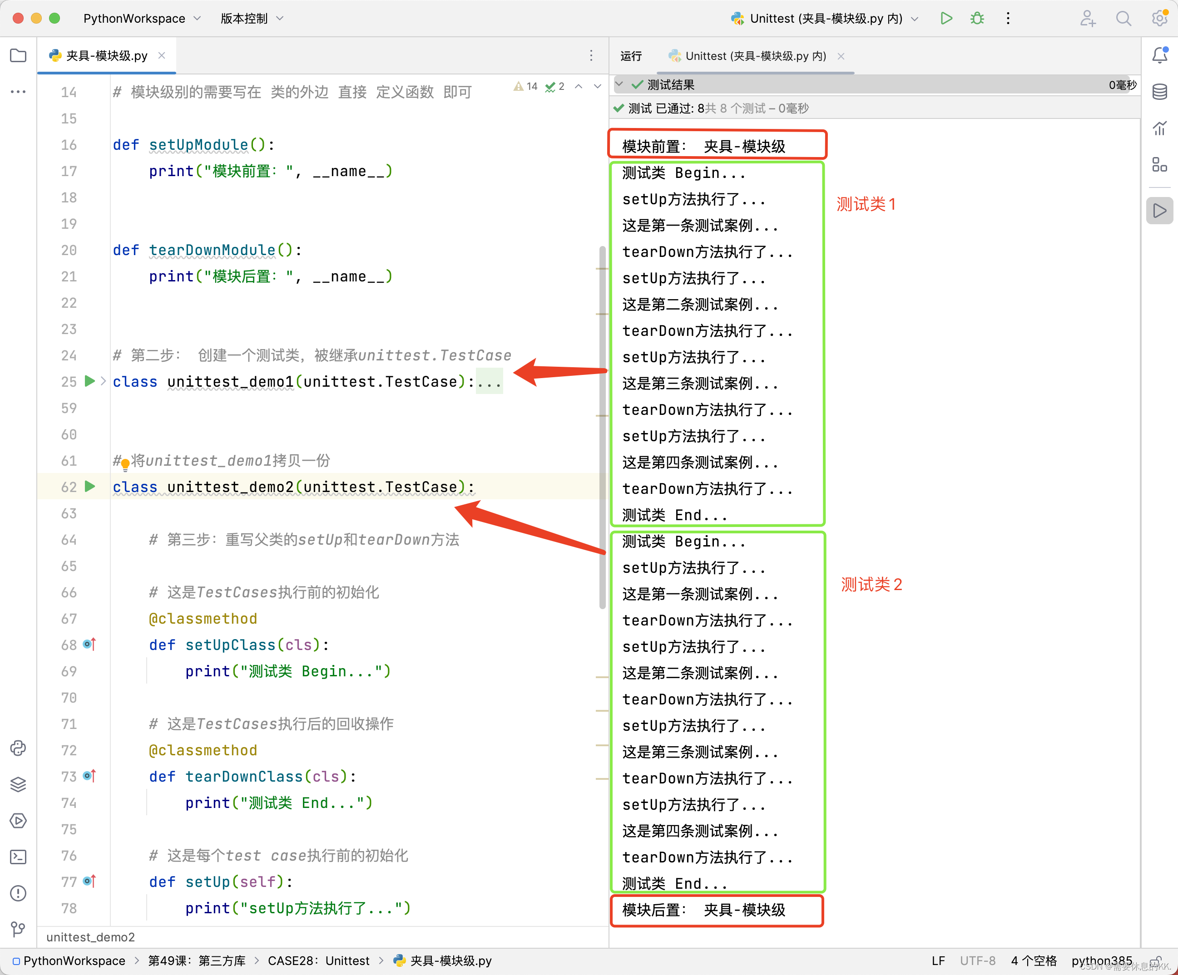Select python385 interpreter in status bar
Image resolution: width=1178 pixels, height=975 pixels.
coord(1102,960)
